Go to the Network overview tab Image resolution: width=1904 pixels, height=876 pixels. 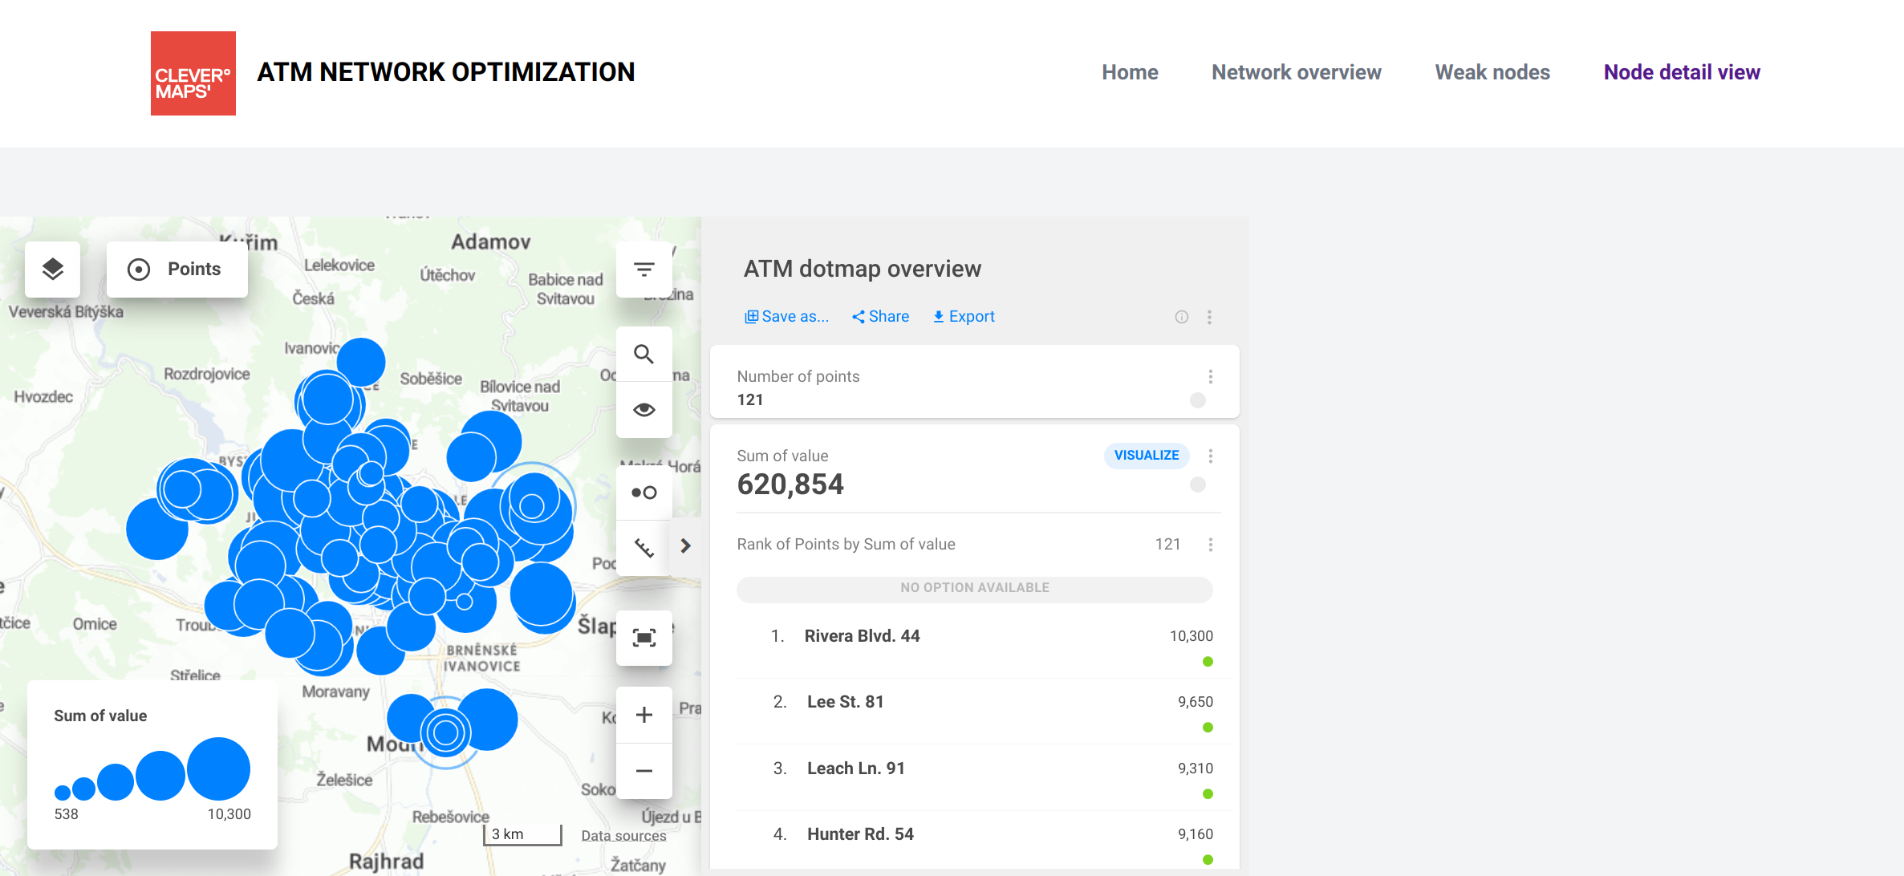1296,72
